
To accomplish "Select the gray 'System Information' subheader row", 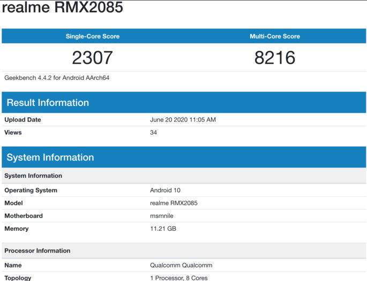I will click(x=184, y=176).
